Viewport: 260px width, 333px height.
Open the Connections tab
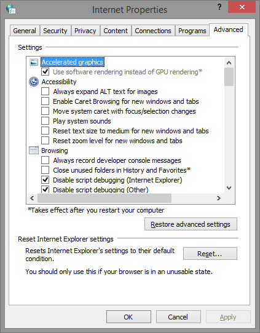point(153,31)
